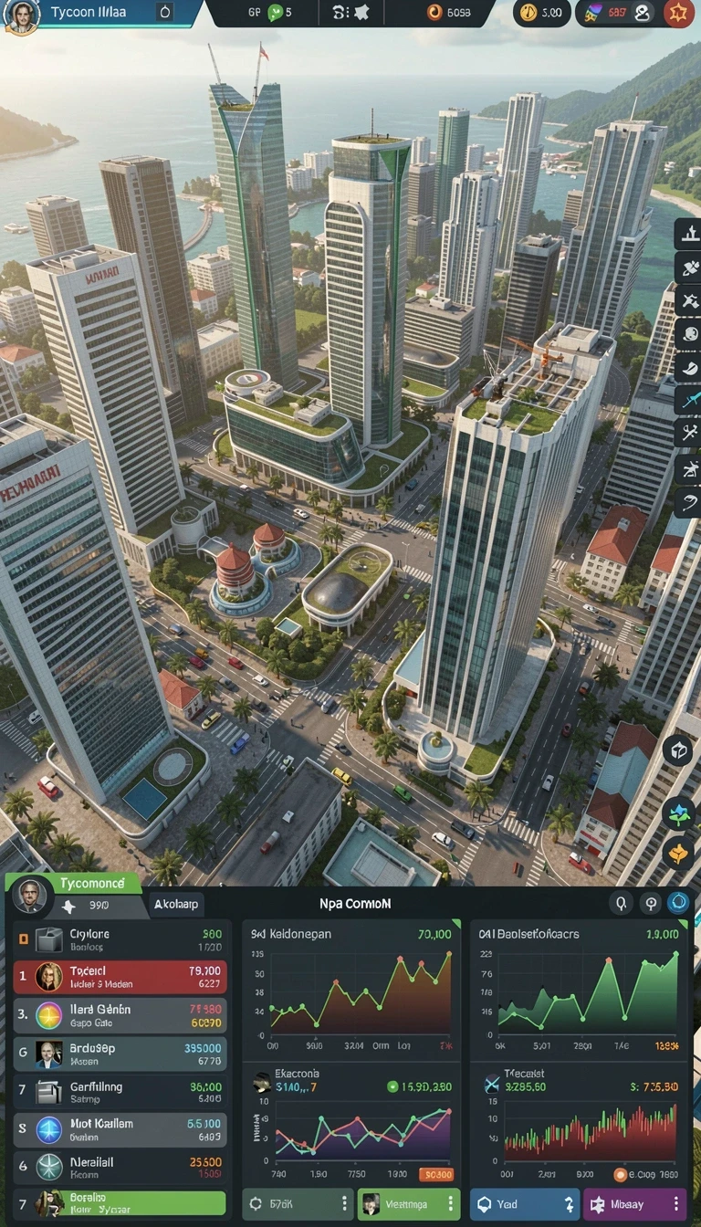The height and width of the screenshot is (1227, 701).
Task: Select the rocket tool in right sidebar
Action: pyautogui.click(x=687, y=267)
